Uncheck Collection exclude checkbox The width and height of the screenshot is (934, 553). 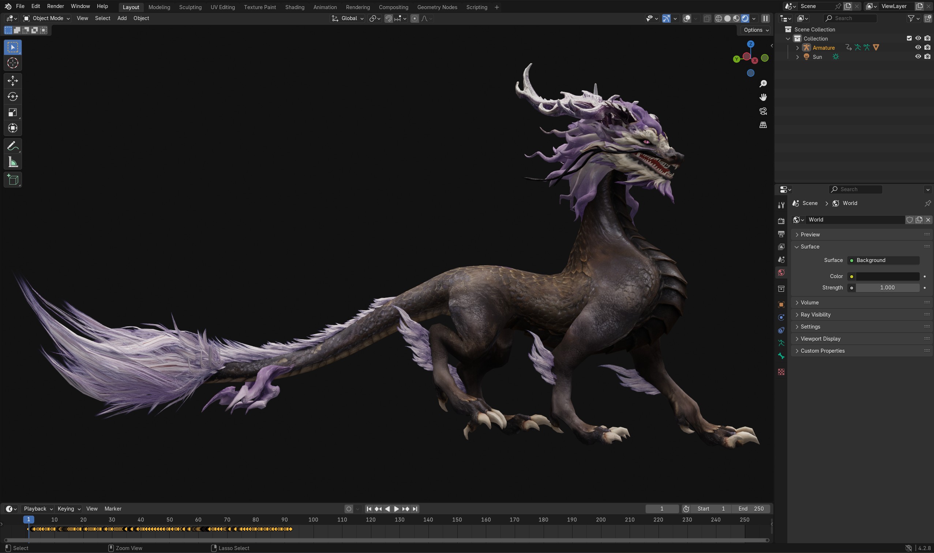[x=909, y=38]
